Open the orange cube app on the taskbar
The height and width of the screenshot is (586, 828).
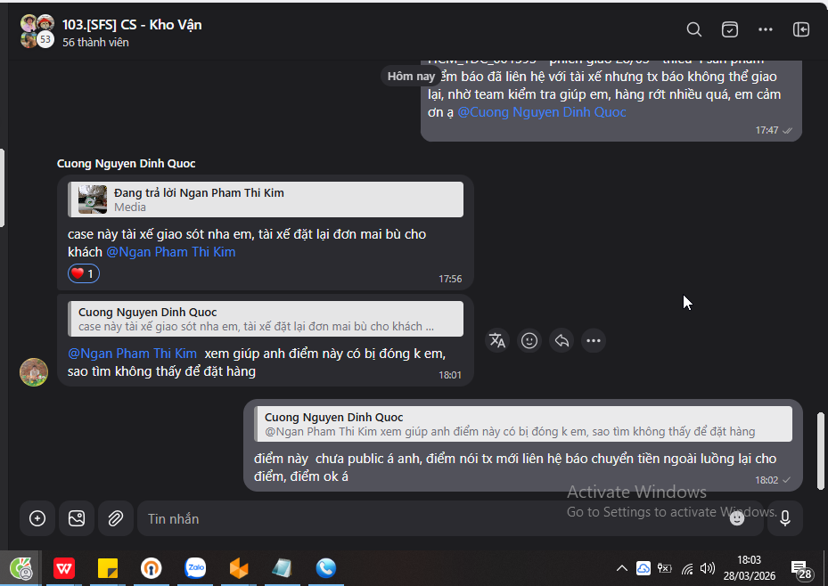point(239,568)
